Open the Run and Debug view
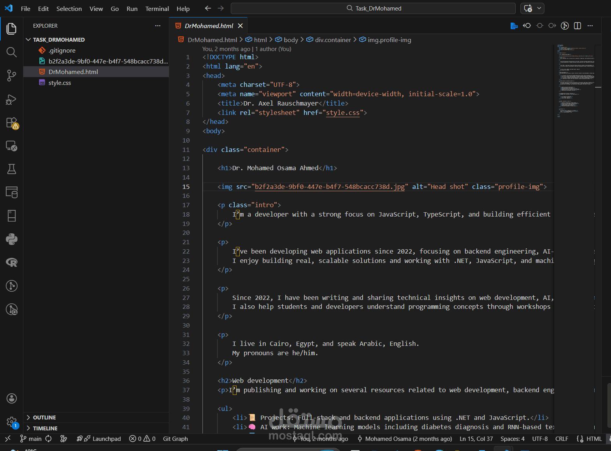 tap(12, 99)
